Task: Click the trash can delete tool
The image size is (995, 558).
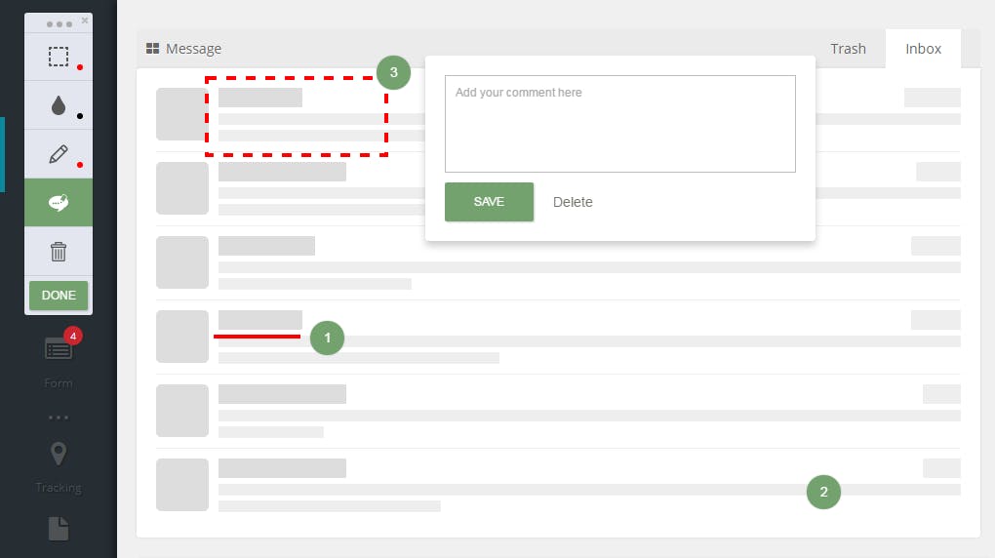Action: [x=59, y=252]
